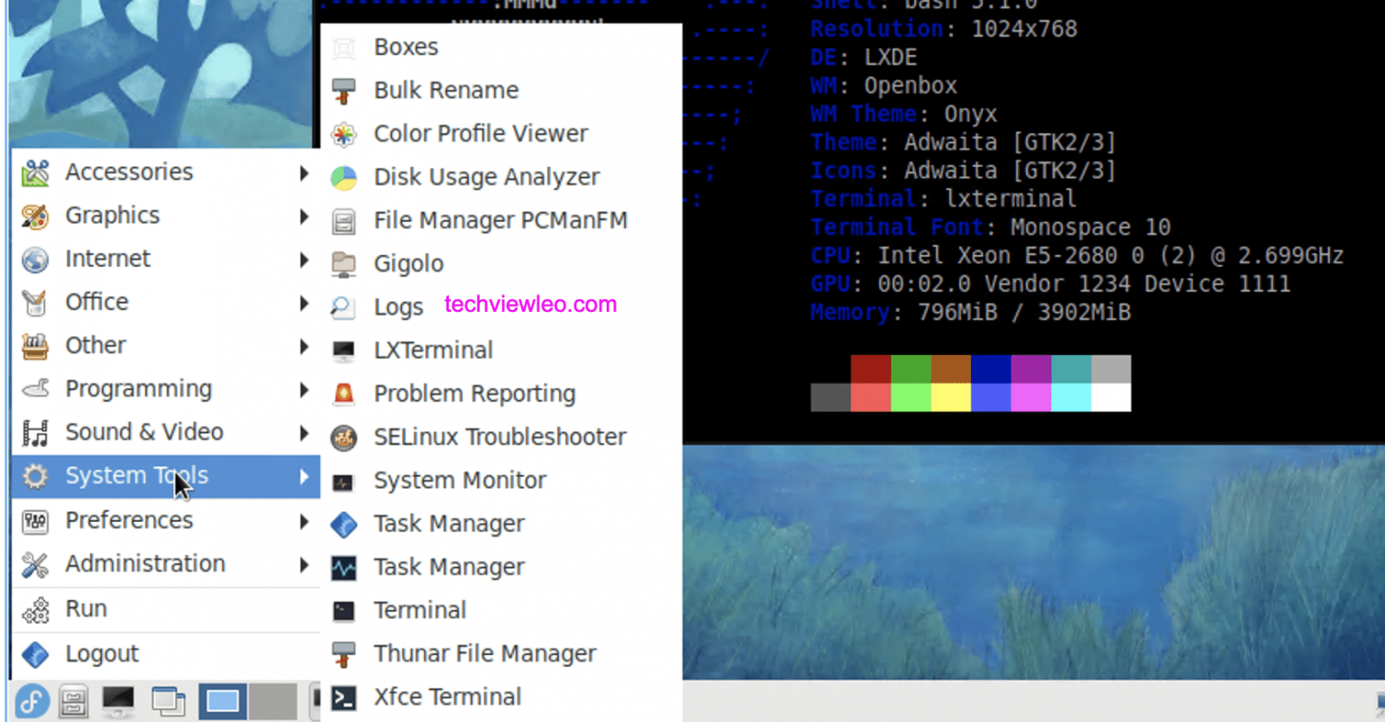
Task: Click the Resolution 1024x768 line in terminal
Action: coord(943,29)
